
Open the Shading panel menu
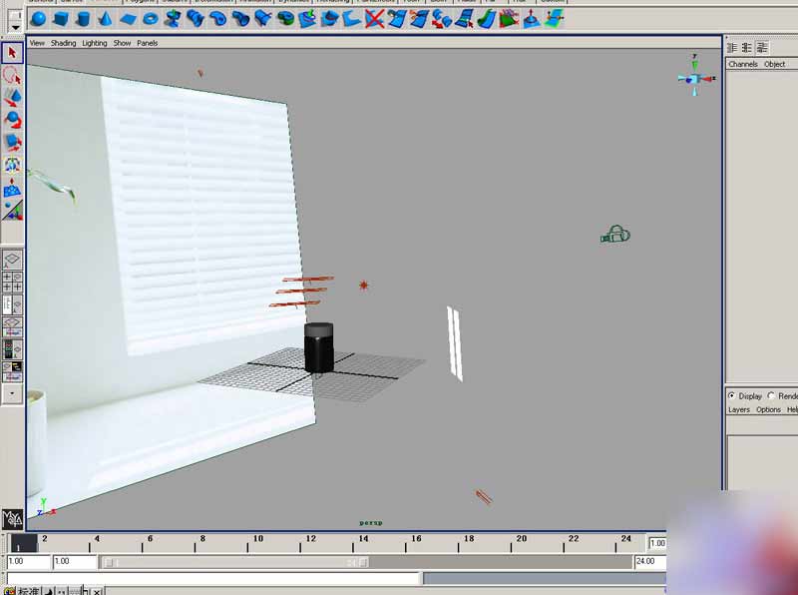click(x=63, y=43)
